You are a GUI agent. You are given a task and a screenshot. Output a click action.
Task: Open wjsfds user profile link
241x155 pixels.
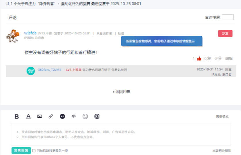point(30,33)
